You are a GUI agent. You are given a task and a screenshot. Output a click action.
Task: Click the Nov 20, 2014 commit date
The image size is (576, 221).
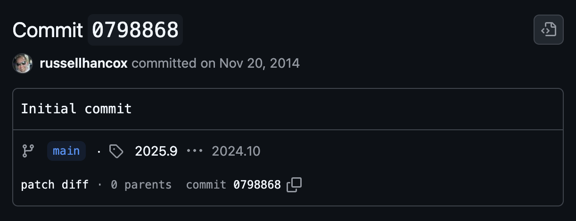tap(259, 63)
